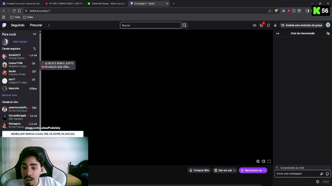
Task: Open yasmimcattofic channel in live list
Action: pos(20,109)
